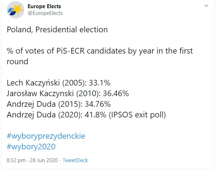Click the name Jarosław Kaczynski (2010)
The width and height of the screenshot is (215, 171).
click(x=53, y=94)
